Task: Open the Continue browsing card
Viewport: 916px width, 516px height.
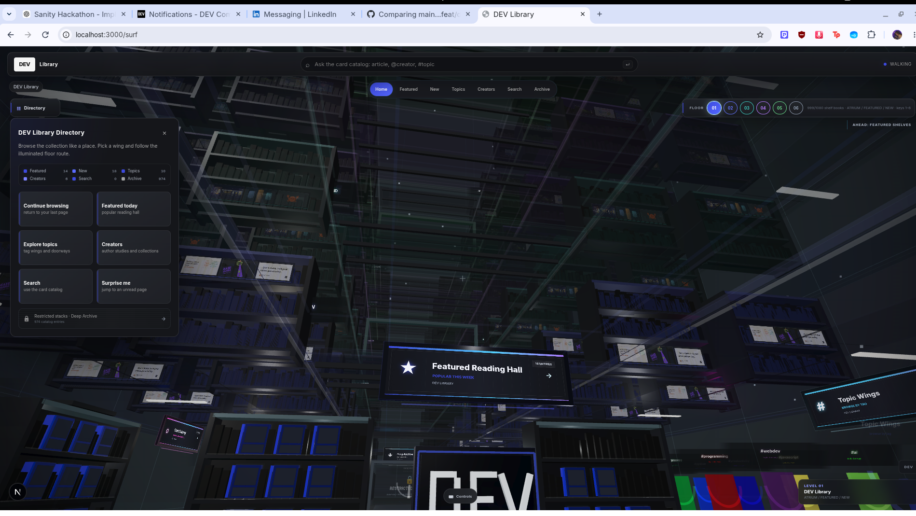Action: [x=55, y=209]
